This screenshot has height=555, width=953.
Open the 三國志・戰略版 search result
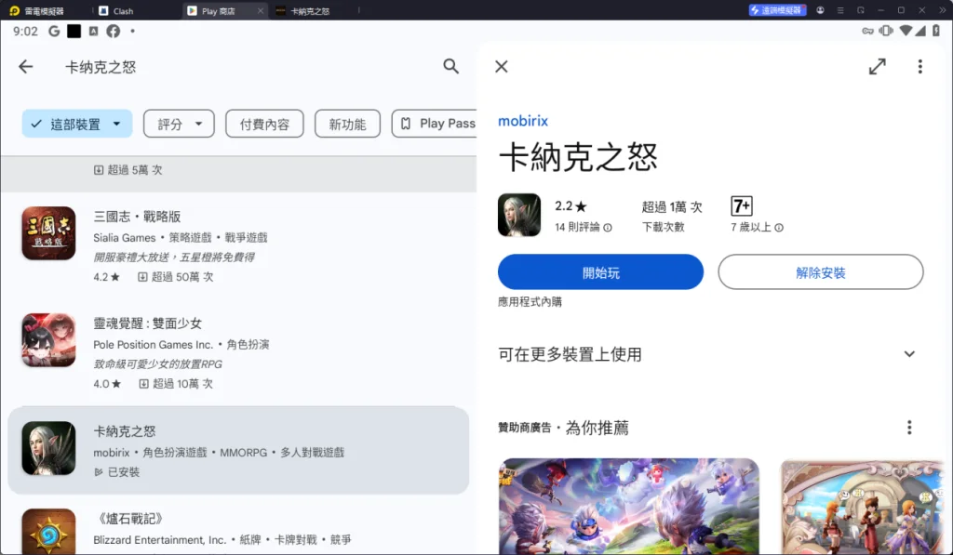[238, 246]
